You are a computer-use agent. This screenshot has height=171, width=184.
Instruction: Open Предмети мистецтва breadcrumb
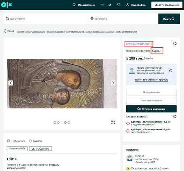point(75,31)
